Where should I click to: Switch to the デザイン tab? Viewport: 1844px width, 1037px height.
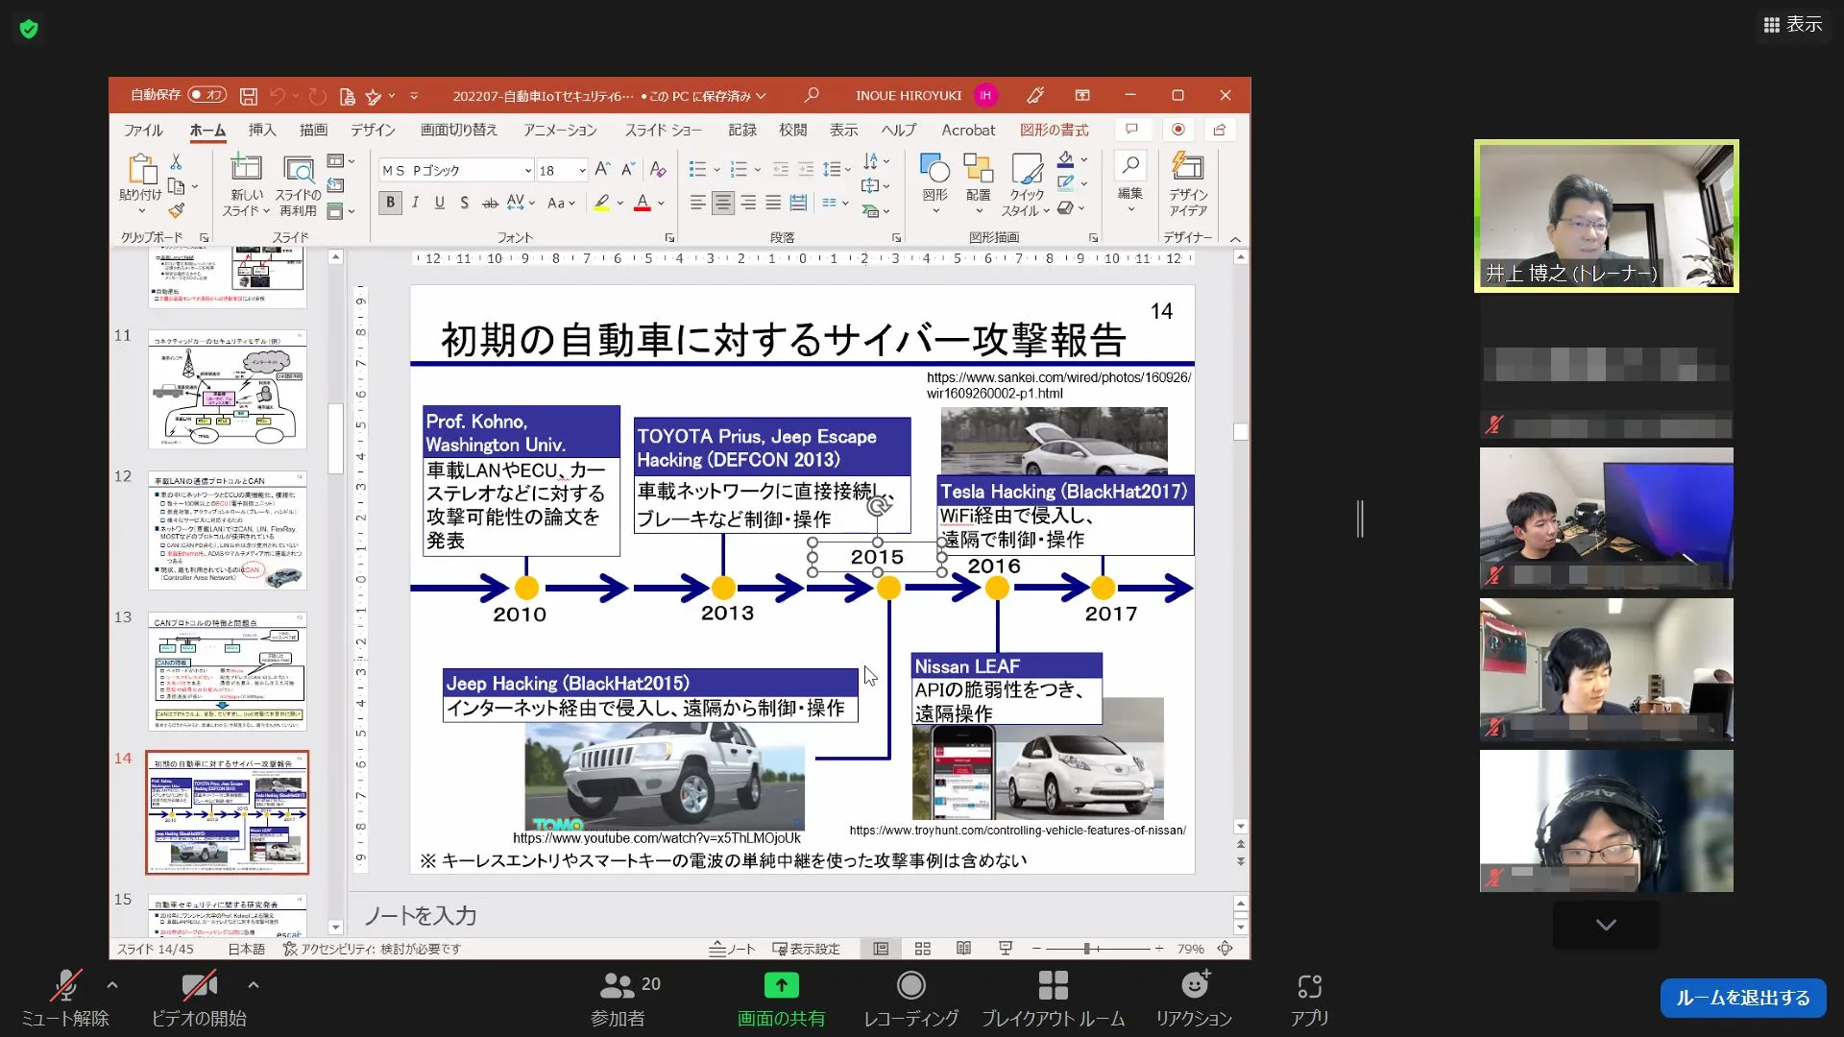point(373,130)
